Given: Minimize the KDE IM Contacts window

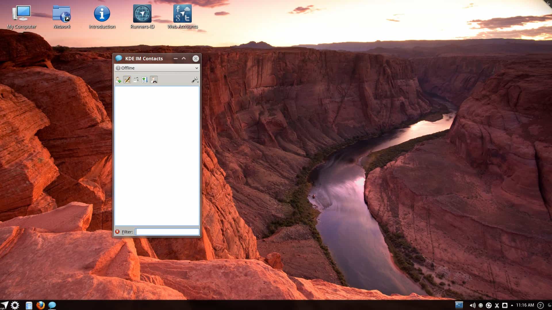Looking at the screenshot, I should point(175,59).
